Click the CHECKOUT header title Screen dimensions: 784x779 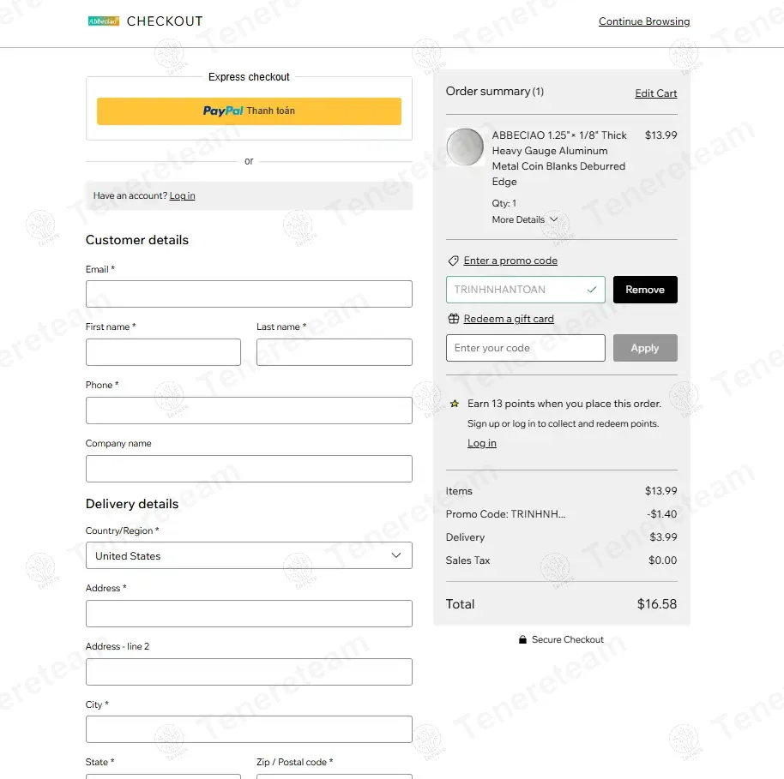point(165,21)
